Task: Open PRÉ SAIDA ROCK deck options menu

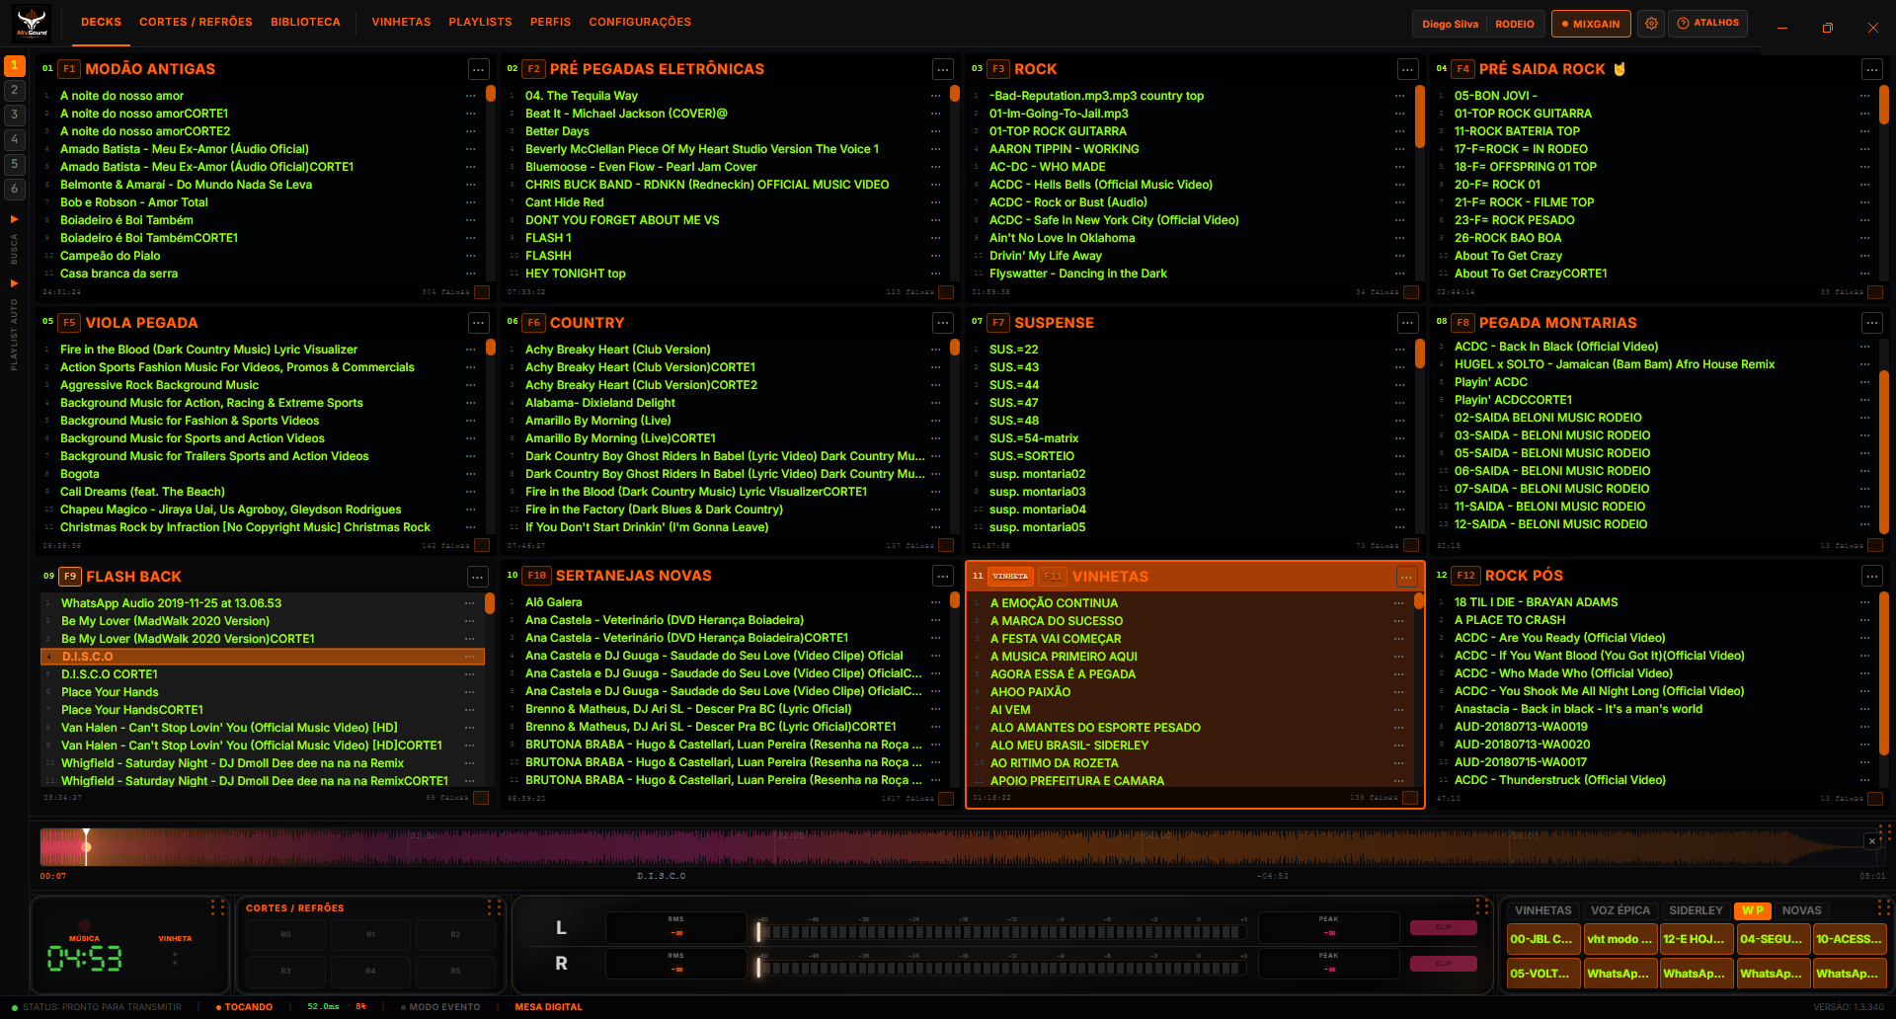Action: click(x=1872, y=69)
